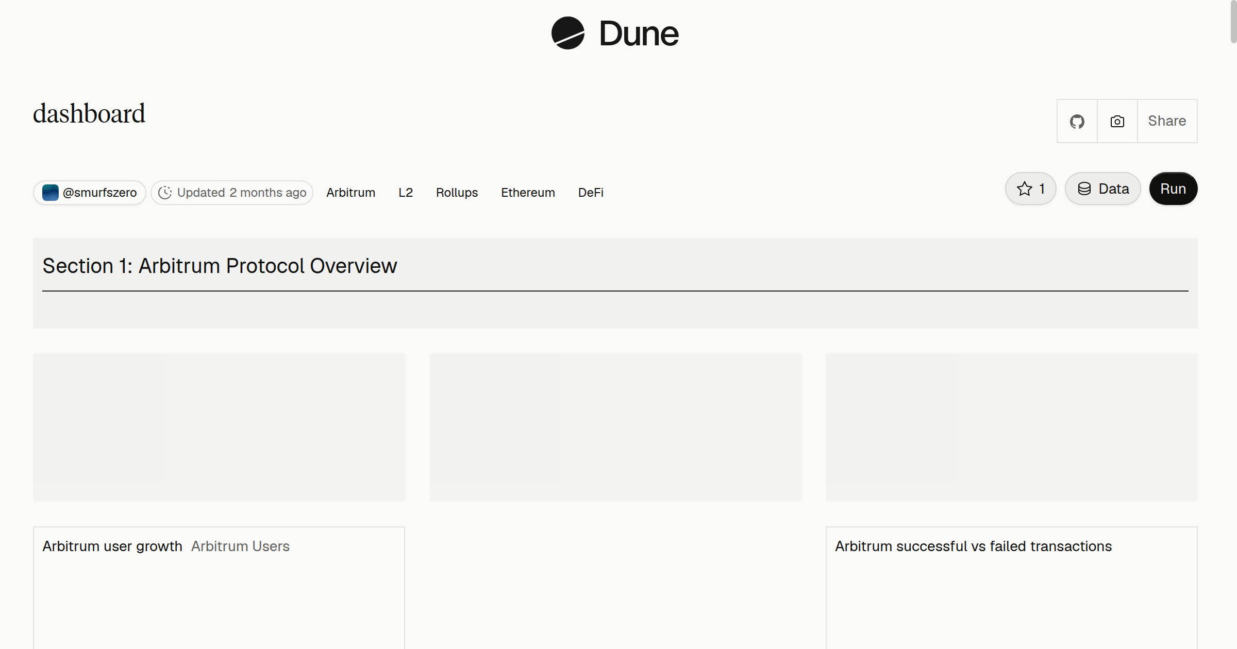Open the GitHub icon button

(1077, 121)
